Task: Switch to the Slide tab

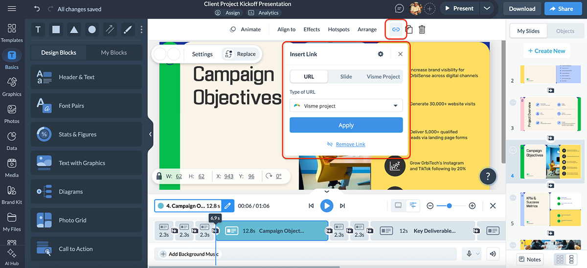Action: click(346, 77)
